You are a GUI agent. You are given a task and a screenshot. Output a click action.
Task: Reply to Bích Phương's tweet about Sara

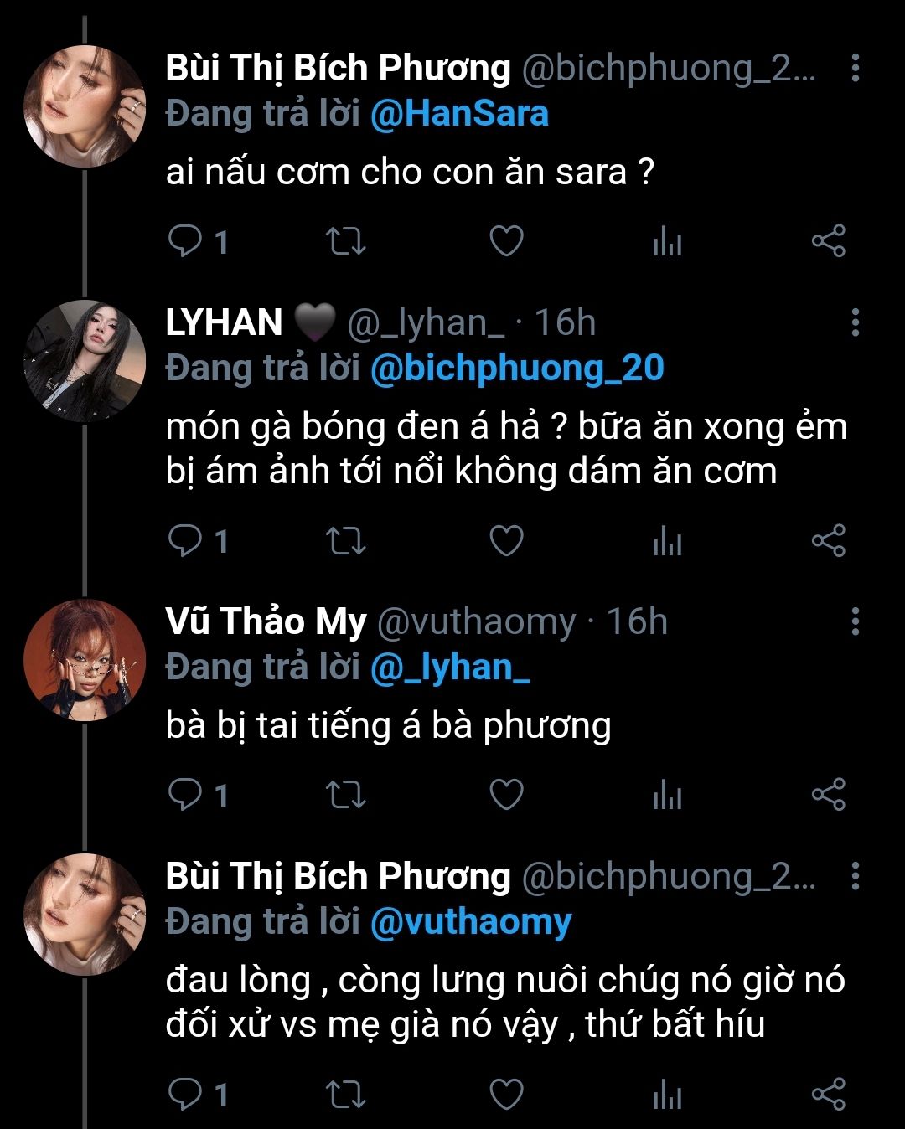[186, 242]
